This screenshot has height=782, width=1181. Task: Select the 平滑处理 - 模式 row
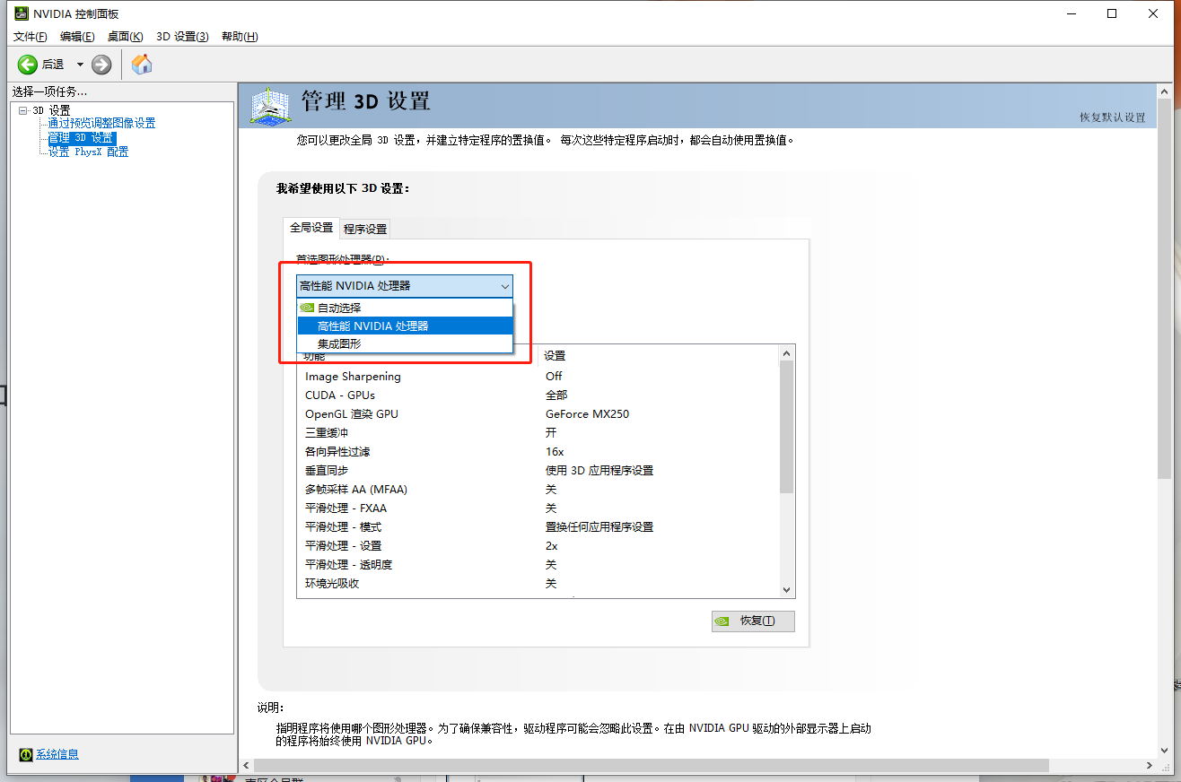click(537, 527)
